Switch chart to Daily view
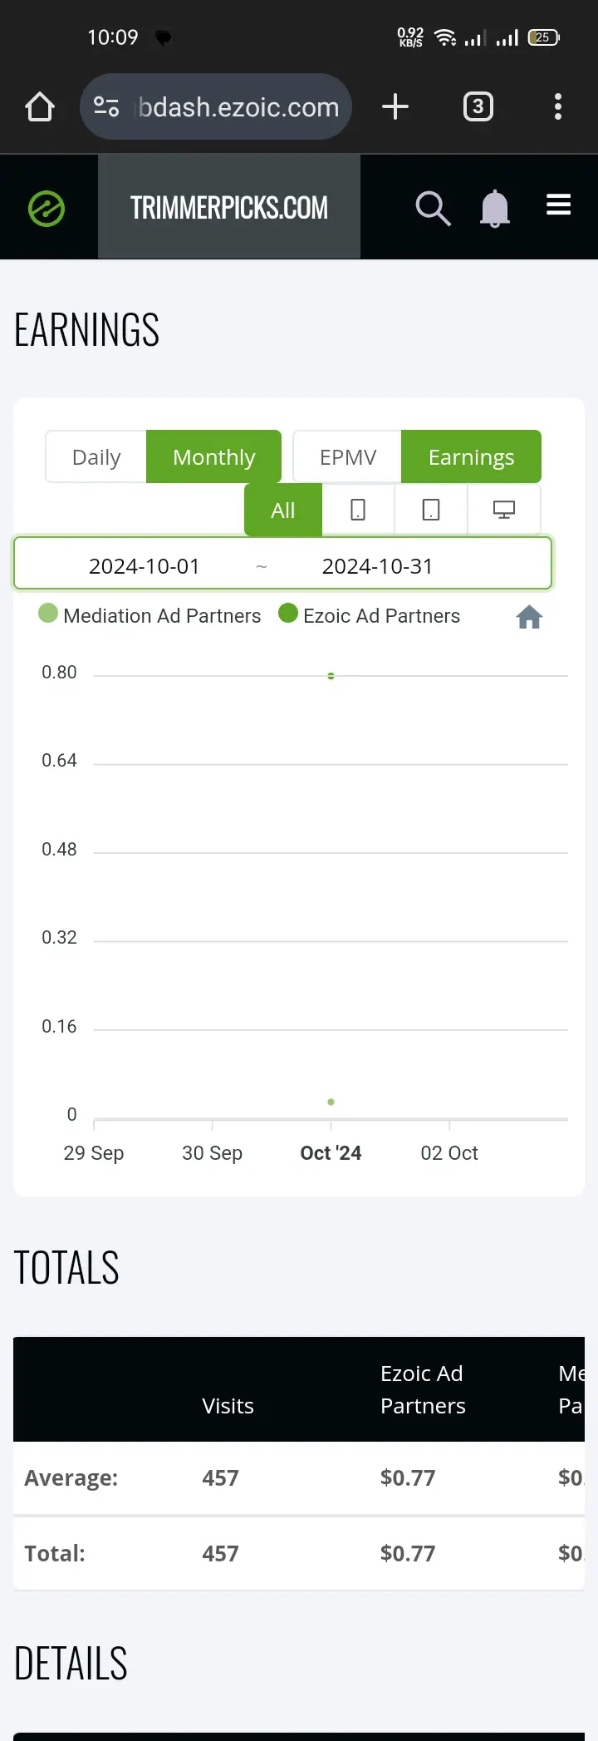 pos(96,456)
